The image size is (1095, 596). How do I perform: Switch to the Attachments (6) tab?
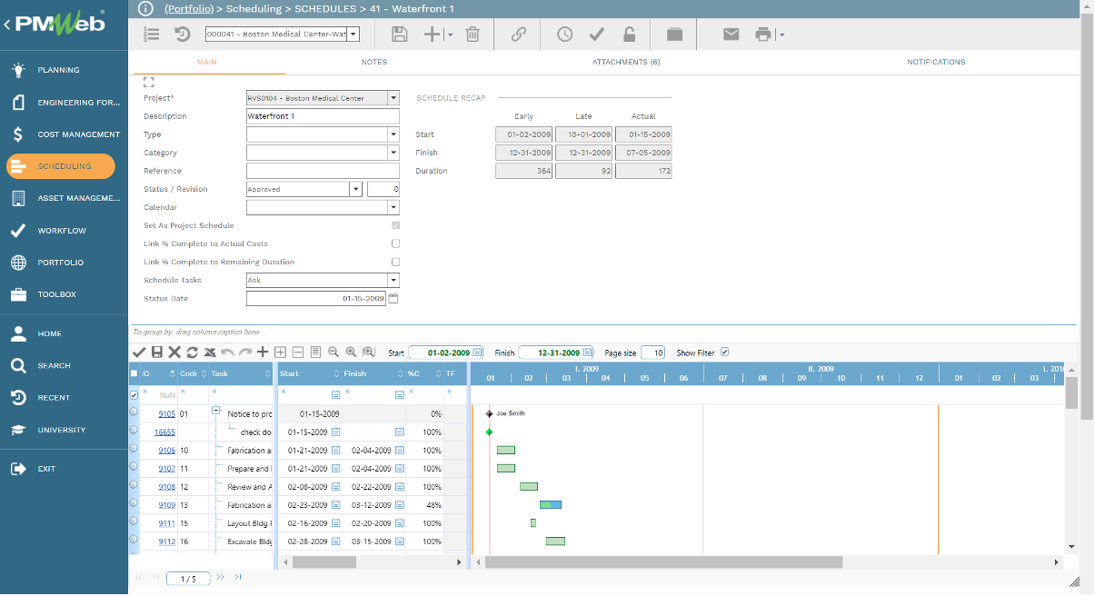click(626, 62)
